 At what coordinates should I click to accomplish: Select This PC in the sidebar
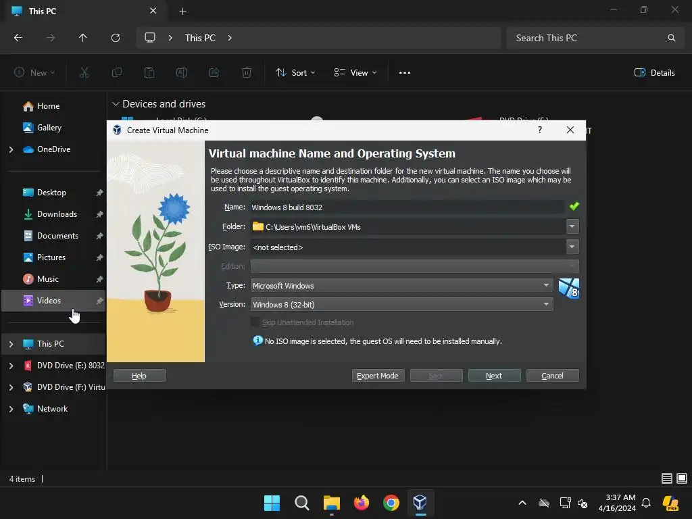pyautogui.click(x=50, y=344)
